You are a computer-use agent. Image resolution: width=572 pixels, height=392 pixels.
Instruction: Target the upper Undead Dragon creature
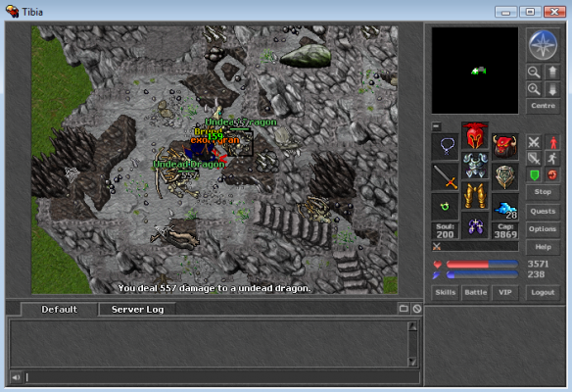point(239,144)
